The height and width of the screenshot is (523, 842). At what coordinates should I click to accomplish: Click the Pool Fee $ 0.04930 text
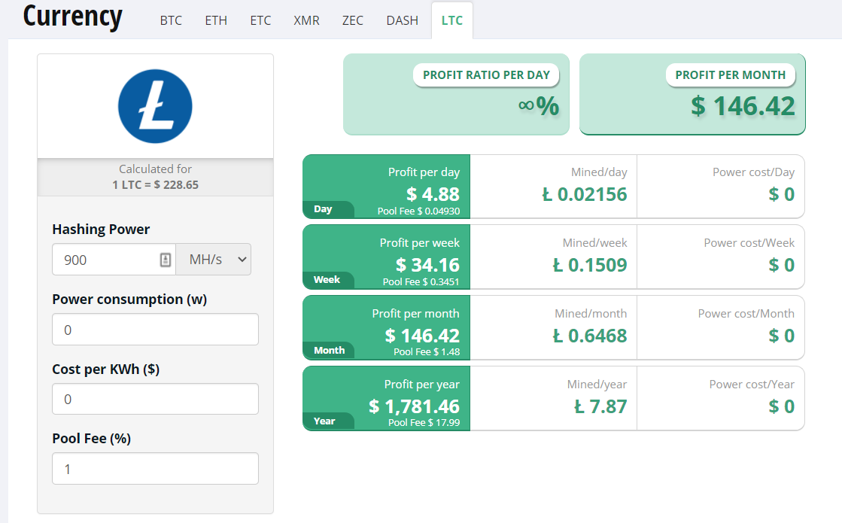click(419, 211)
